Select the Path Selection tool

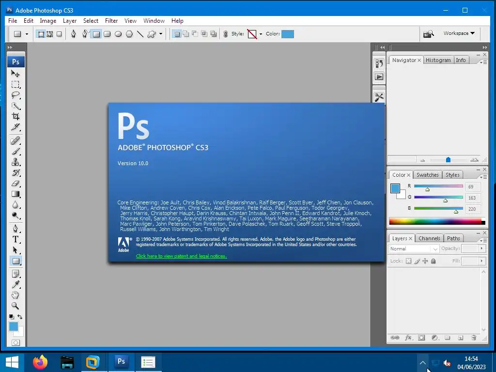(x=15, y=250)
